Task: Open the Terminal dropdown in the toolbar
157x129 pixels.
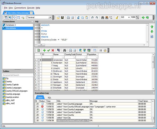Action: click(50, 17)
